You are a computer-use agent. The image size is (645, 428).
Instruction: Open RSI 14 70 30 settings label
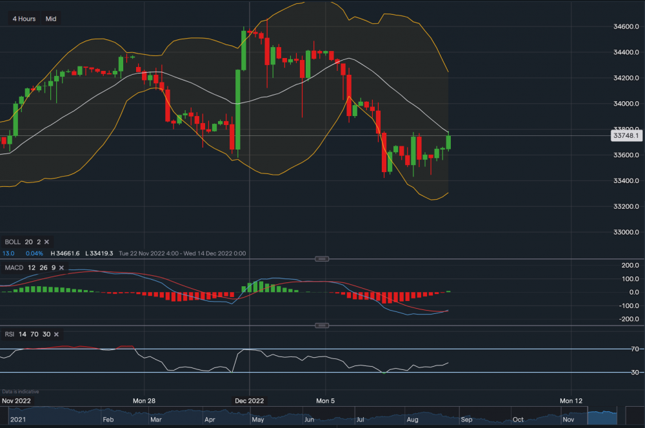tap(27, 334)
